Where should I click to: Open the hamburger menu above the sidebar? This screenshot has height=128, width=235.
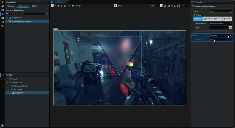click(x=2, y=2)
